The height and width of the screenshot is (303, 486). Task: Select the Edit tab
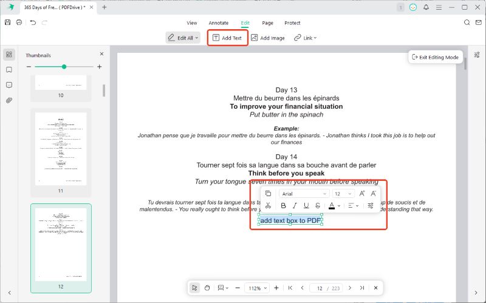click(x=245, y=23)
